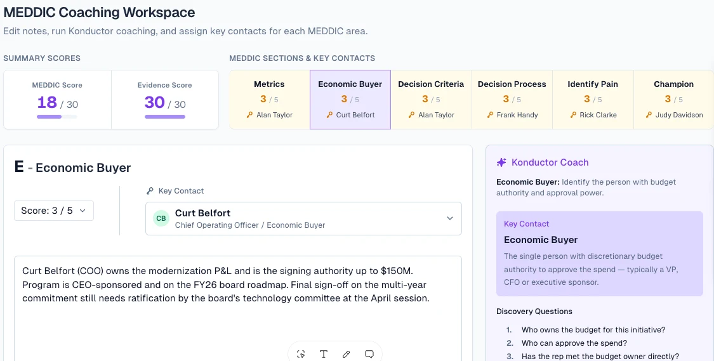Open the Decision Criteria section tab

tap(431, 100)
